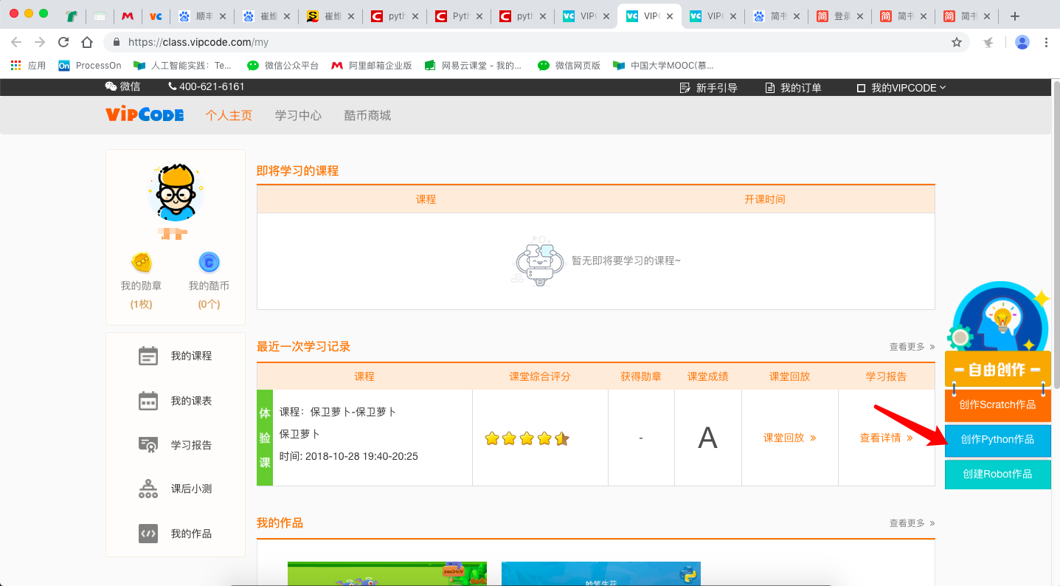Viewport: 1060px width, 586px height.
Task: Click the 我的课程 calendar icon
Action: coord(148,356)
